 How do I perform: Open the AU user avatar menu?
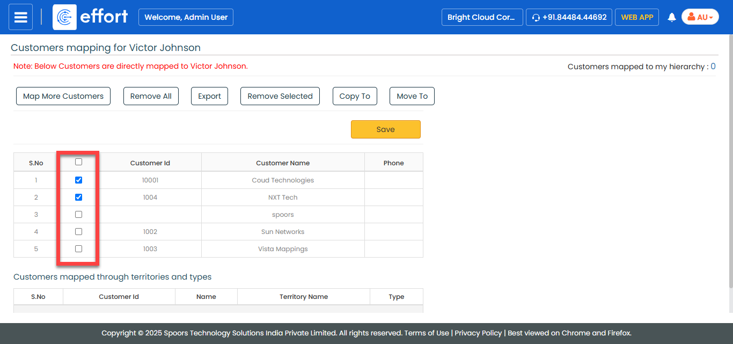700,17
